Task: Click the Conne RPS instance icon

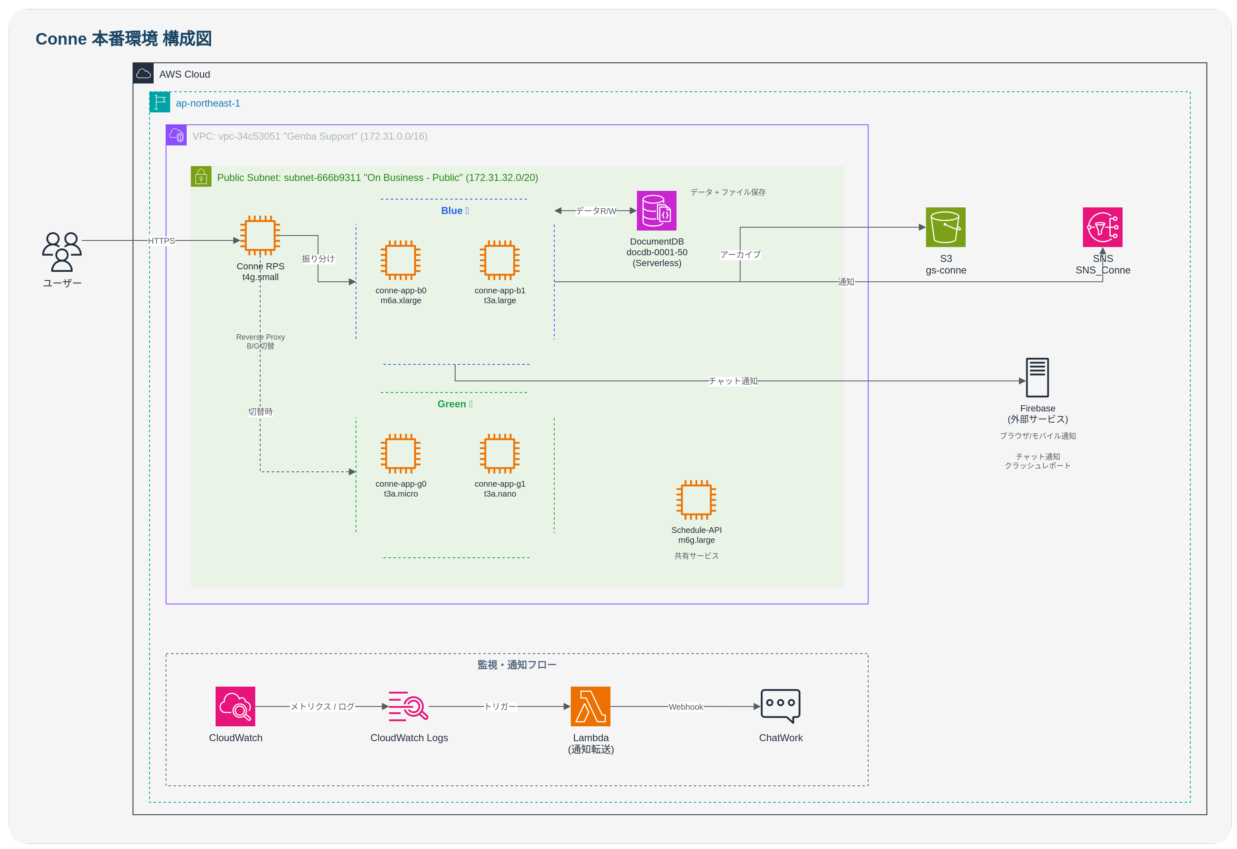Action: point(260,235)
